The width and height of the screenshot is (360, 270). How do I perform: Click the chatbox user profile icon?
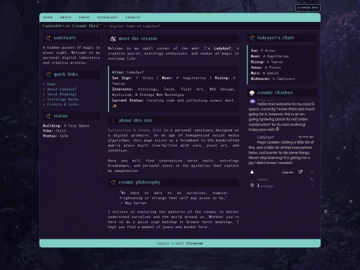(252, 172)
